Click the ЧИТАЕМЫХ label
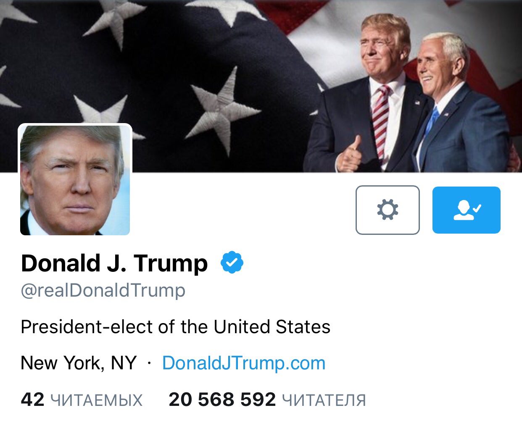Image resolution: width=522 pixels, height=421 pixels. [97, 400]
